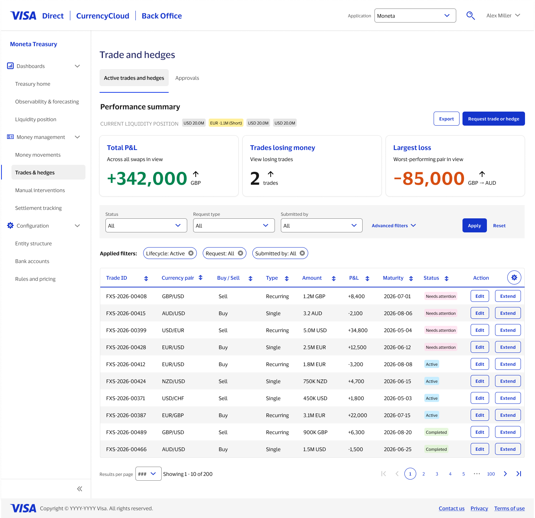Click Request trade or hedge button
Screen dimensions: 535x518
click(x=494, y=119)
